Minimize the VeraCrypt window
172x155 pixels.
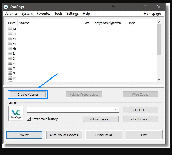click(132, 7)
